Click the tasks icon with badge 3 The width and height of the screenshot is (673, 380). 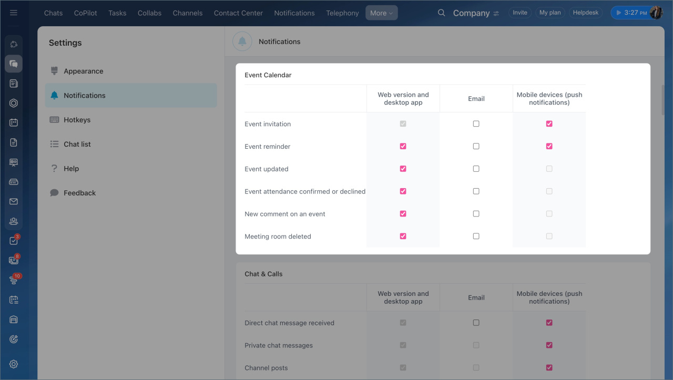14,241
